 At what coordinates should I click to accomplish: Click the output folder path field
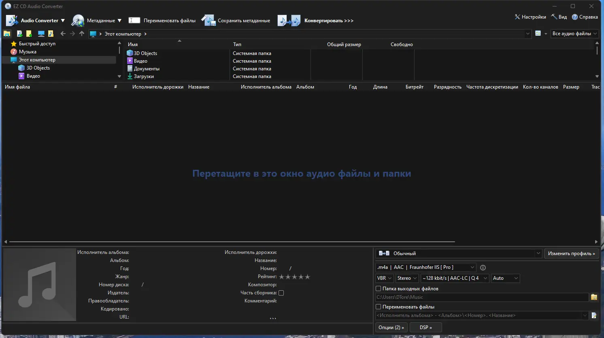tap(482, 297)
